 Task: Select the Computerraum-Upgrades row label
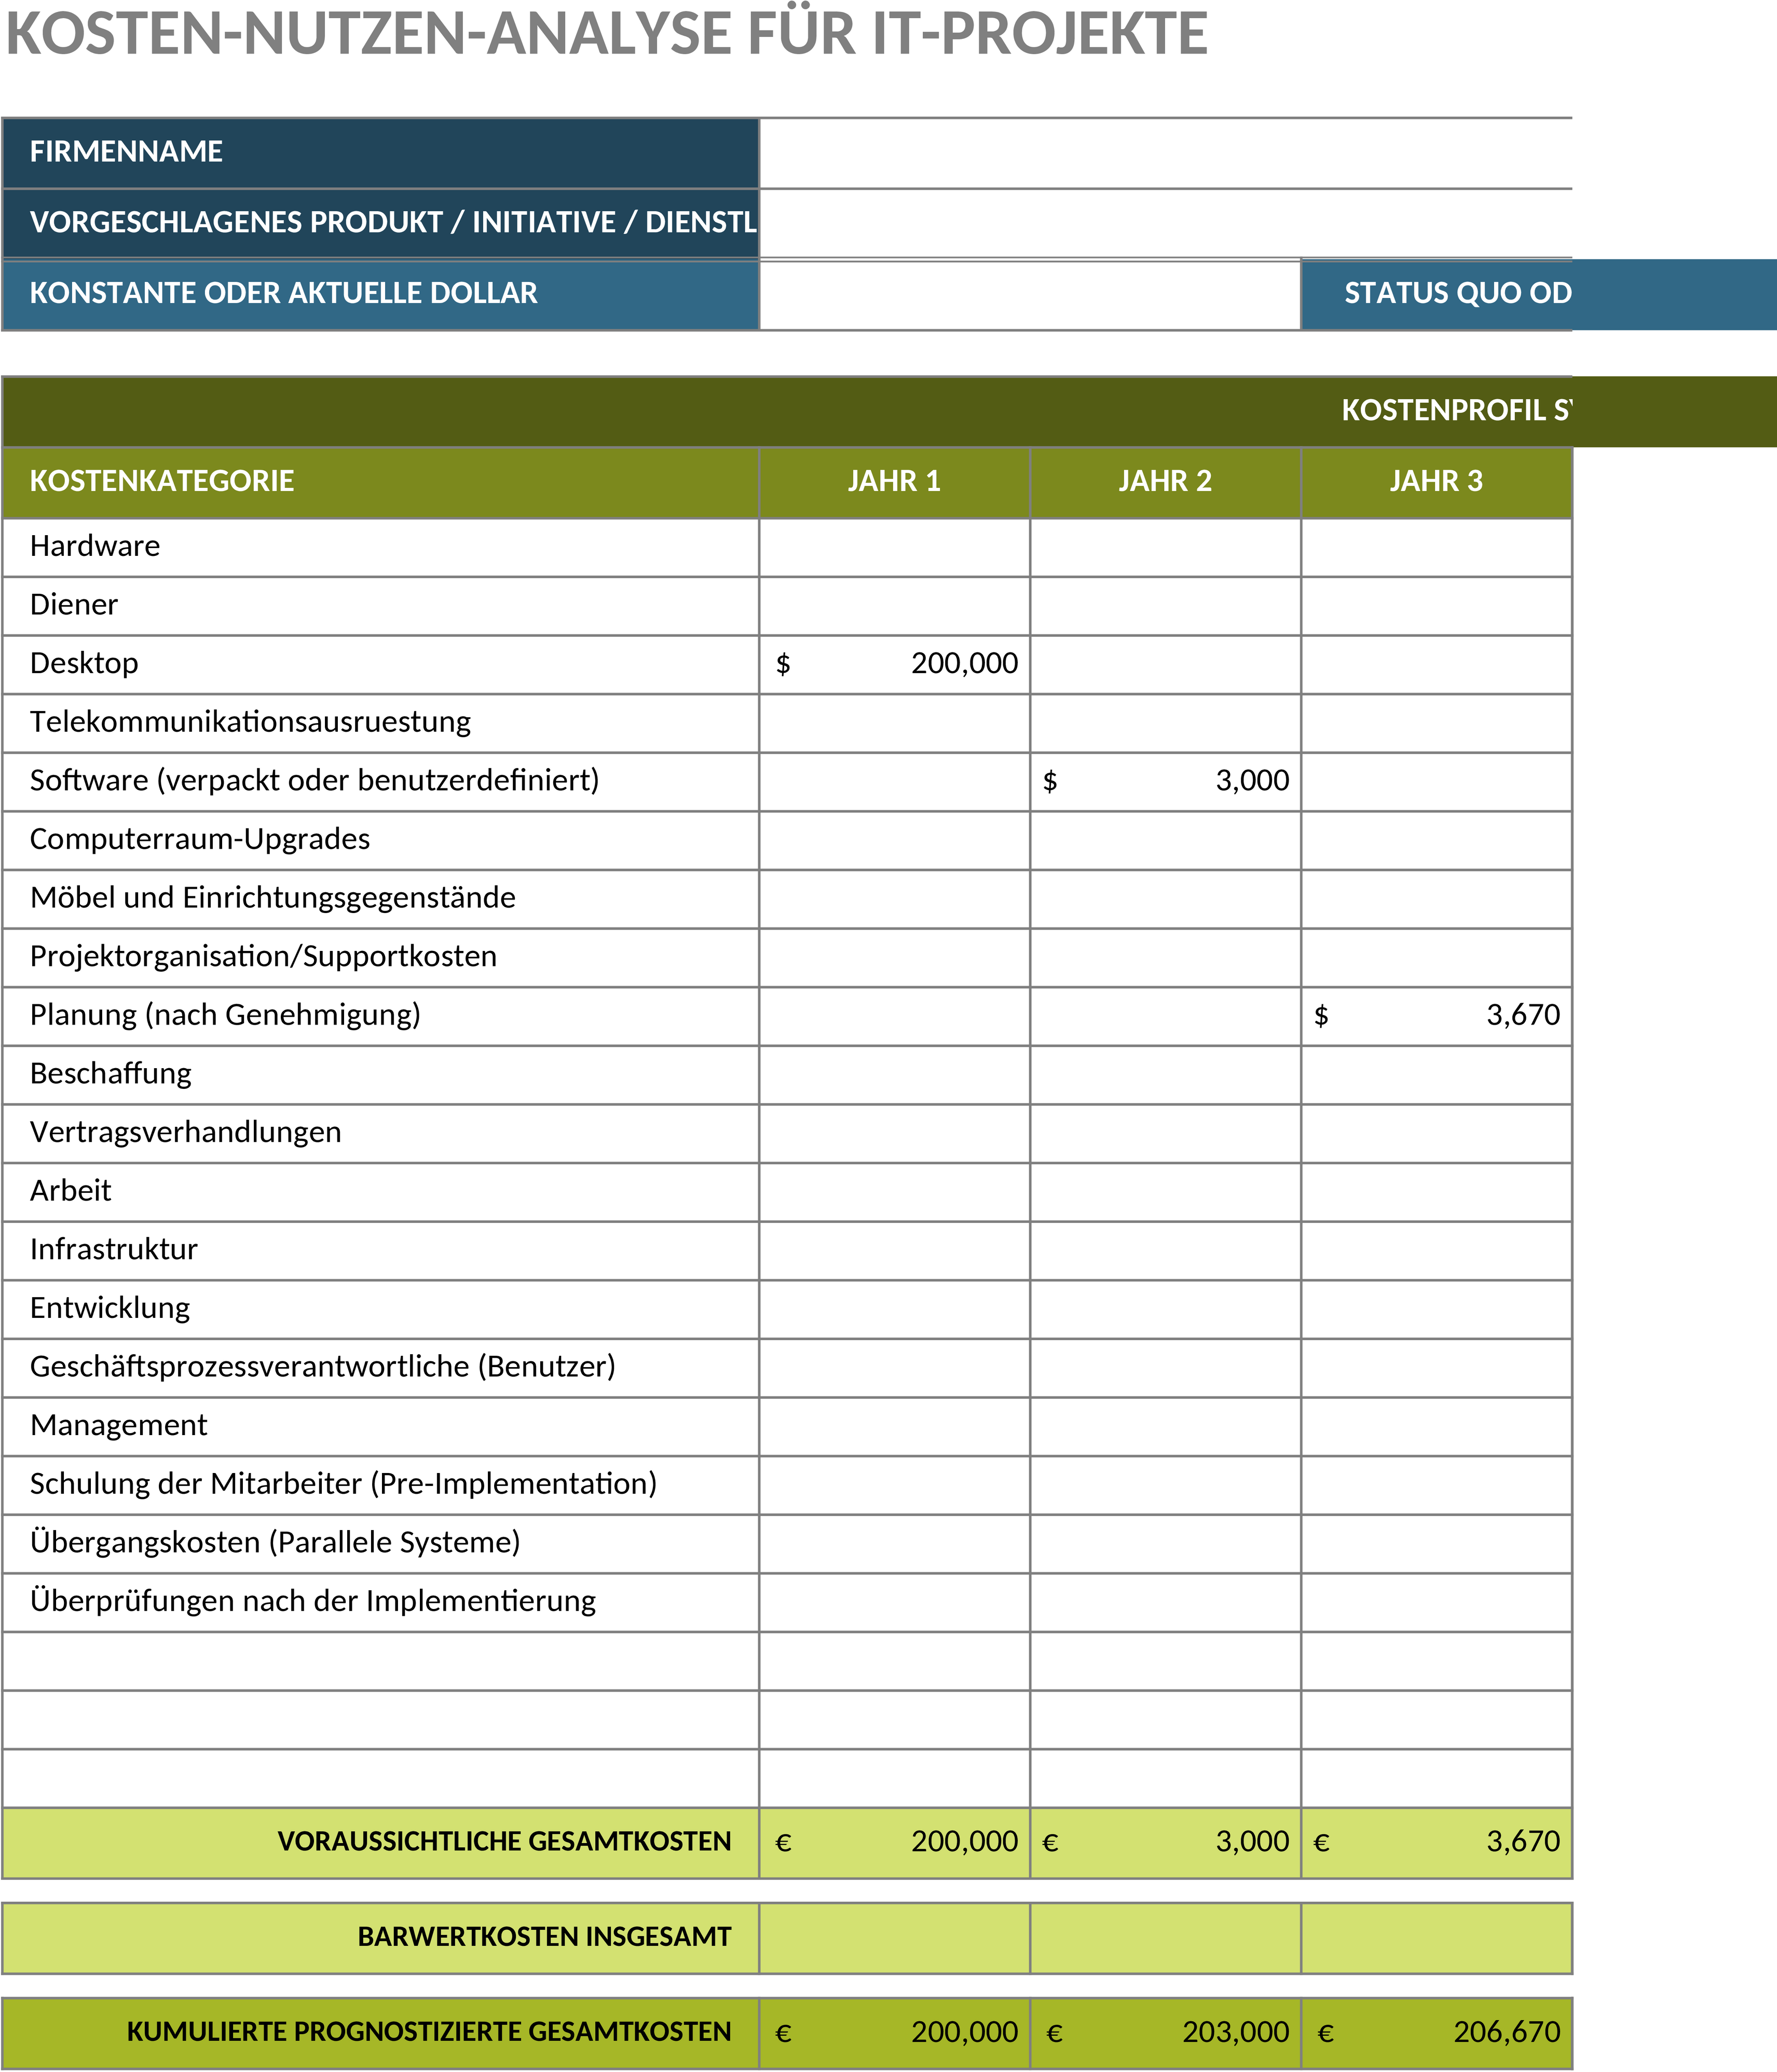click(x=200, y=840)
